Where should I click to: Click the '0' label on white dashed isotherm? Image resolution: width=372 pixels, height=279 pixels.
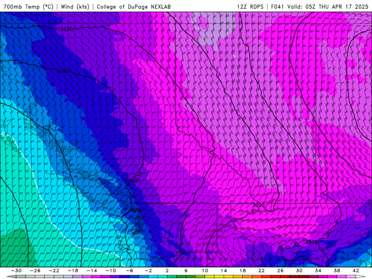[4, 134]
